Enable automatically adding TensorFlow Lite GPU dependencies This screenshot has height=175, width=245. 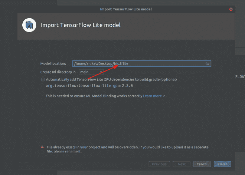click(43, 79)
